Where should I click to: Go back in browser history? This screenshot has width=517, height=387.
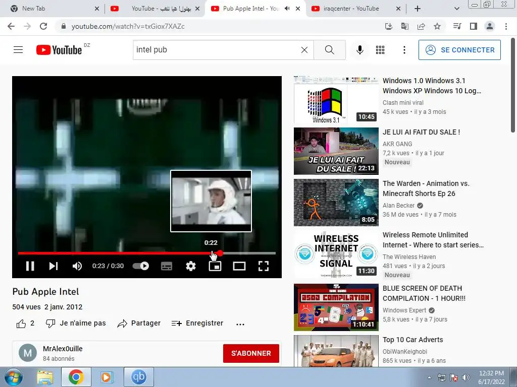pyautogui.click(x=11, y=26)
